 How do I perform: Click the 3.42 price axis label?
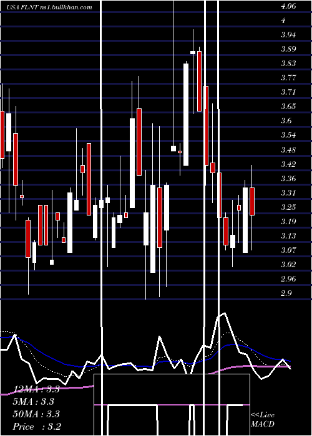(288, 164)
